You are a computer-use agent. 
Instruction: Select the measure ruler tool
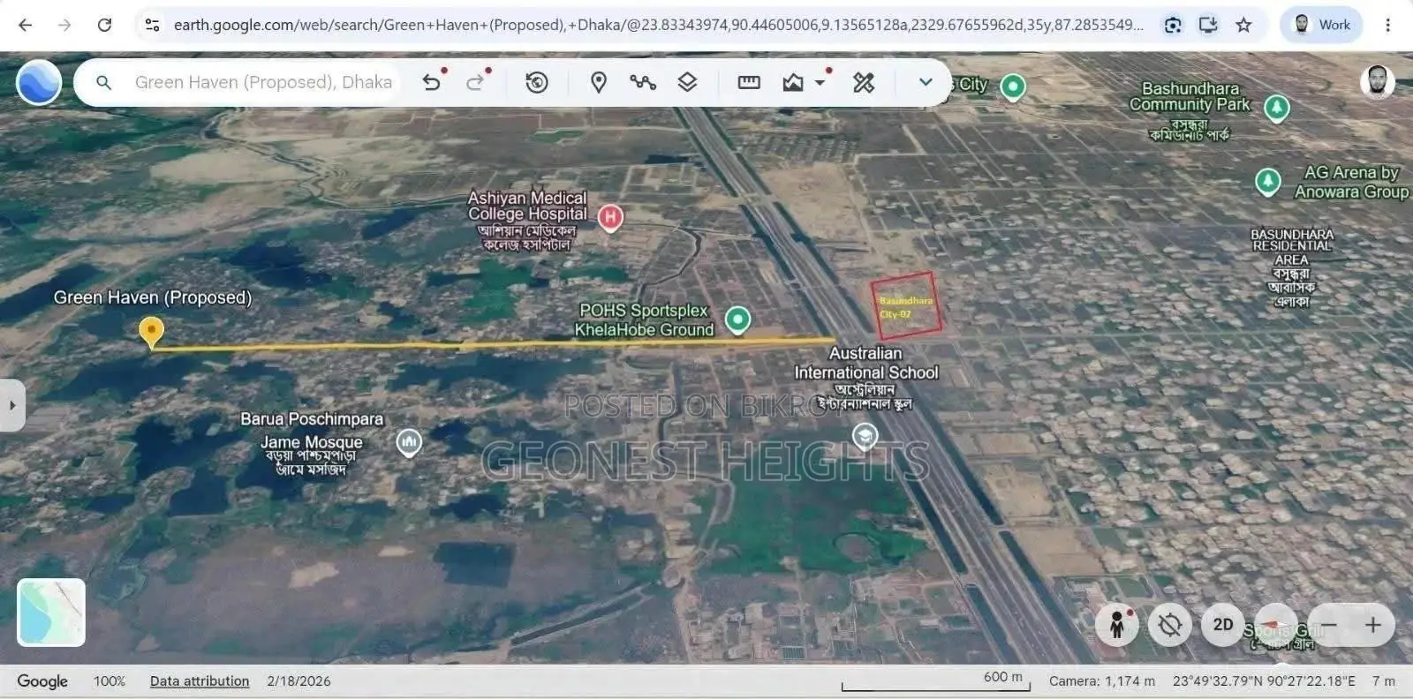(x=749, y=82)
